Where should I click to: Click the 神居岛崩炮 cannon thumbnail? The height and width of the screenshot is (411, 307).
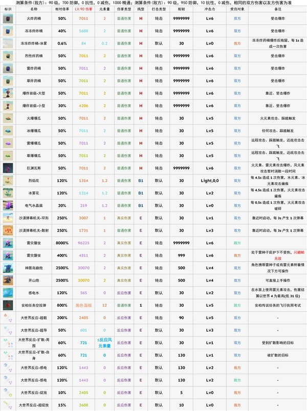coord(8,268)
